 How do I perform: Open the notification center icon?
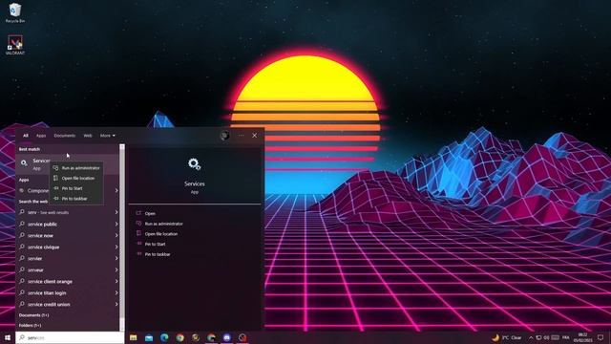click(x=600, y=337)
